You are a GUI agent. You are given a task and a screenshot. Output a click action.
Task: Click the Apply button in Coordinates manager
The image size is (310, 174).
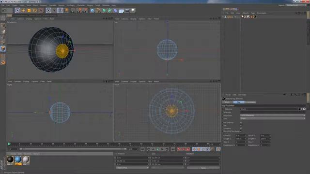coord(203,168)
